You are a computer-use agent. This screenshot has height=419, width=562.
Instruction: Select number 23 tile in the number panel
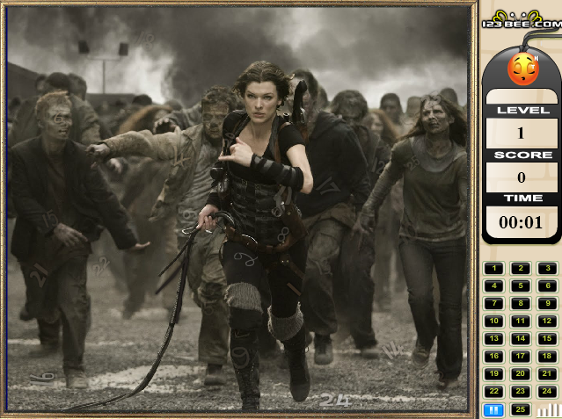(521, 391)
